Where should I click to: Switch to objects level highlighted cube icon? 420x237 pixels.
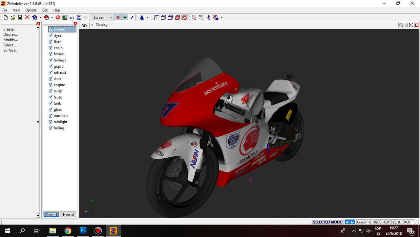[x=185, y=17]
